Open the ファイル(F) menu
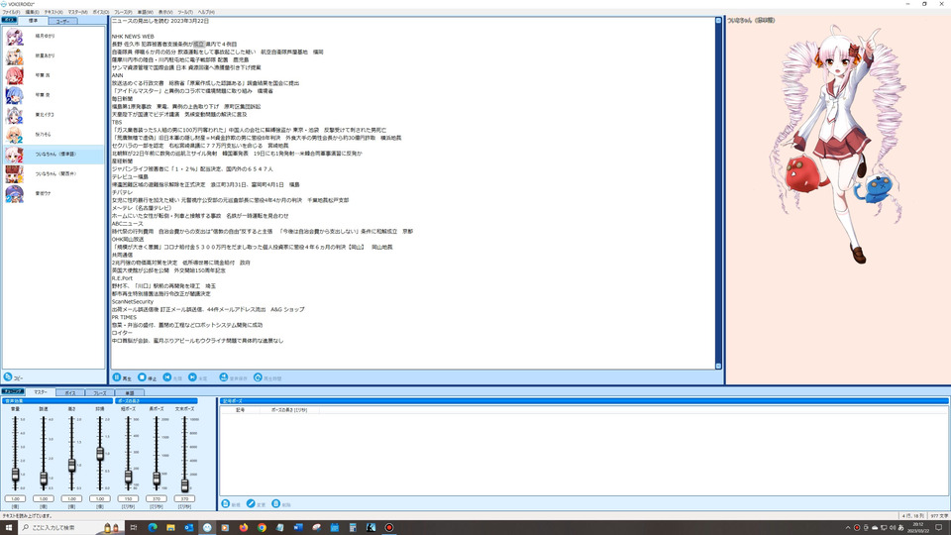This screenshot has height=535, width=951. click(x=11, y=12)
